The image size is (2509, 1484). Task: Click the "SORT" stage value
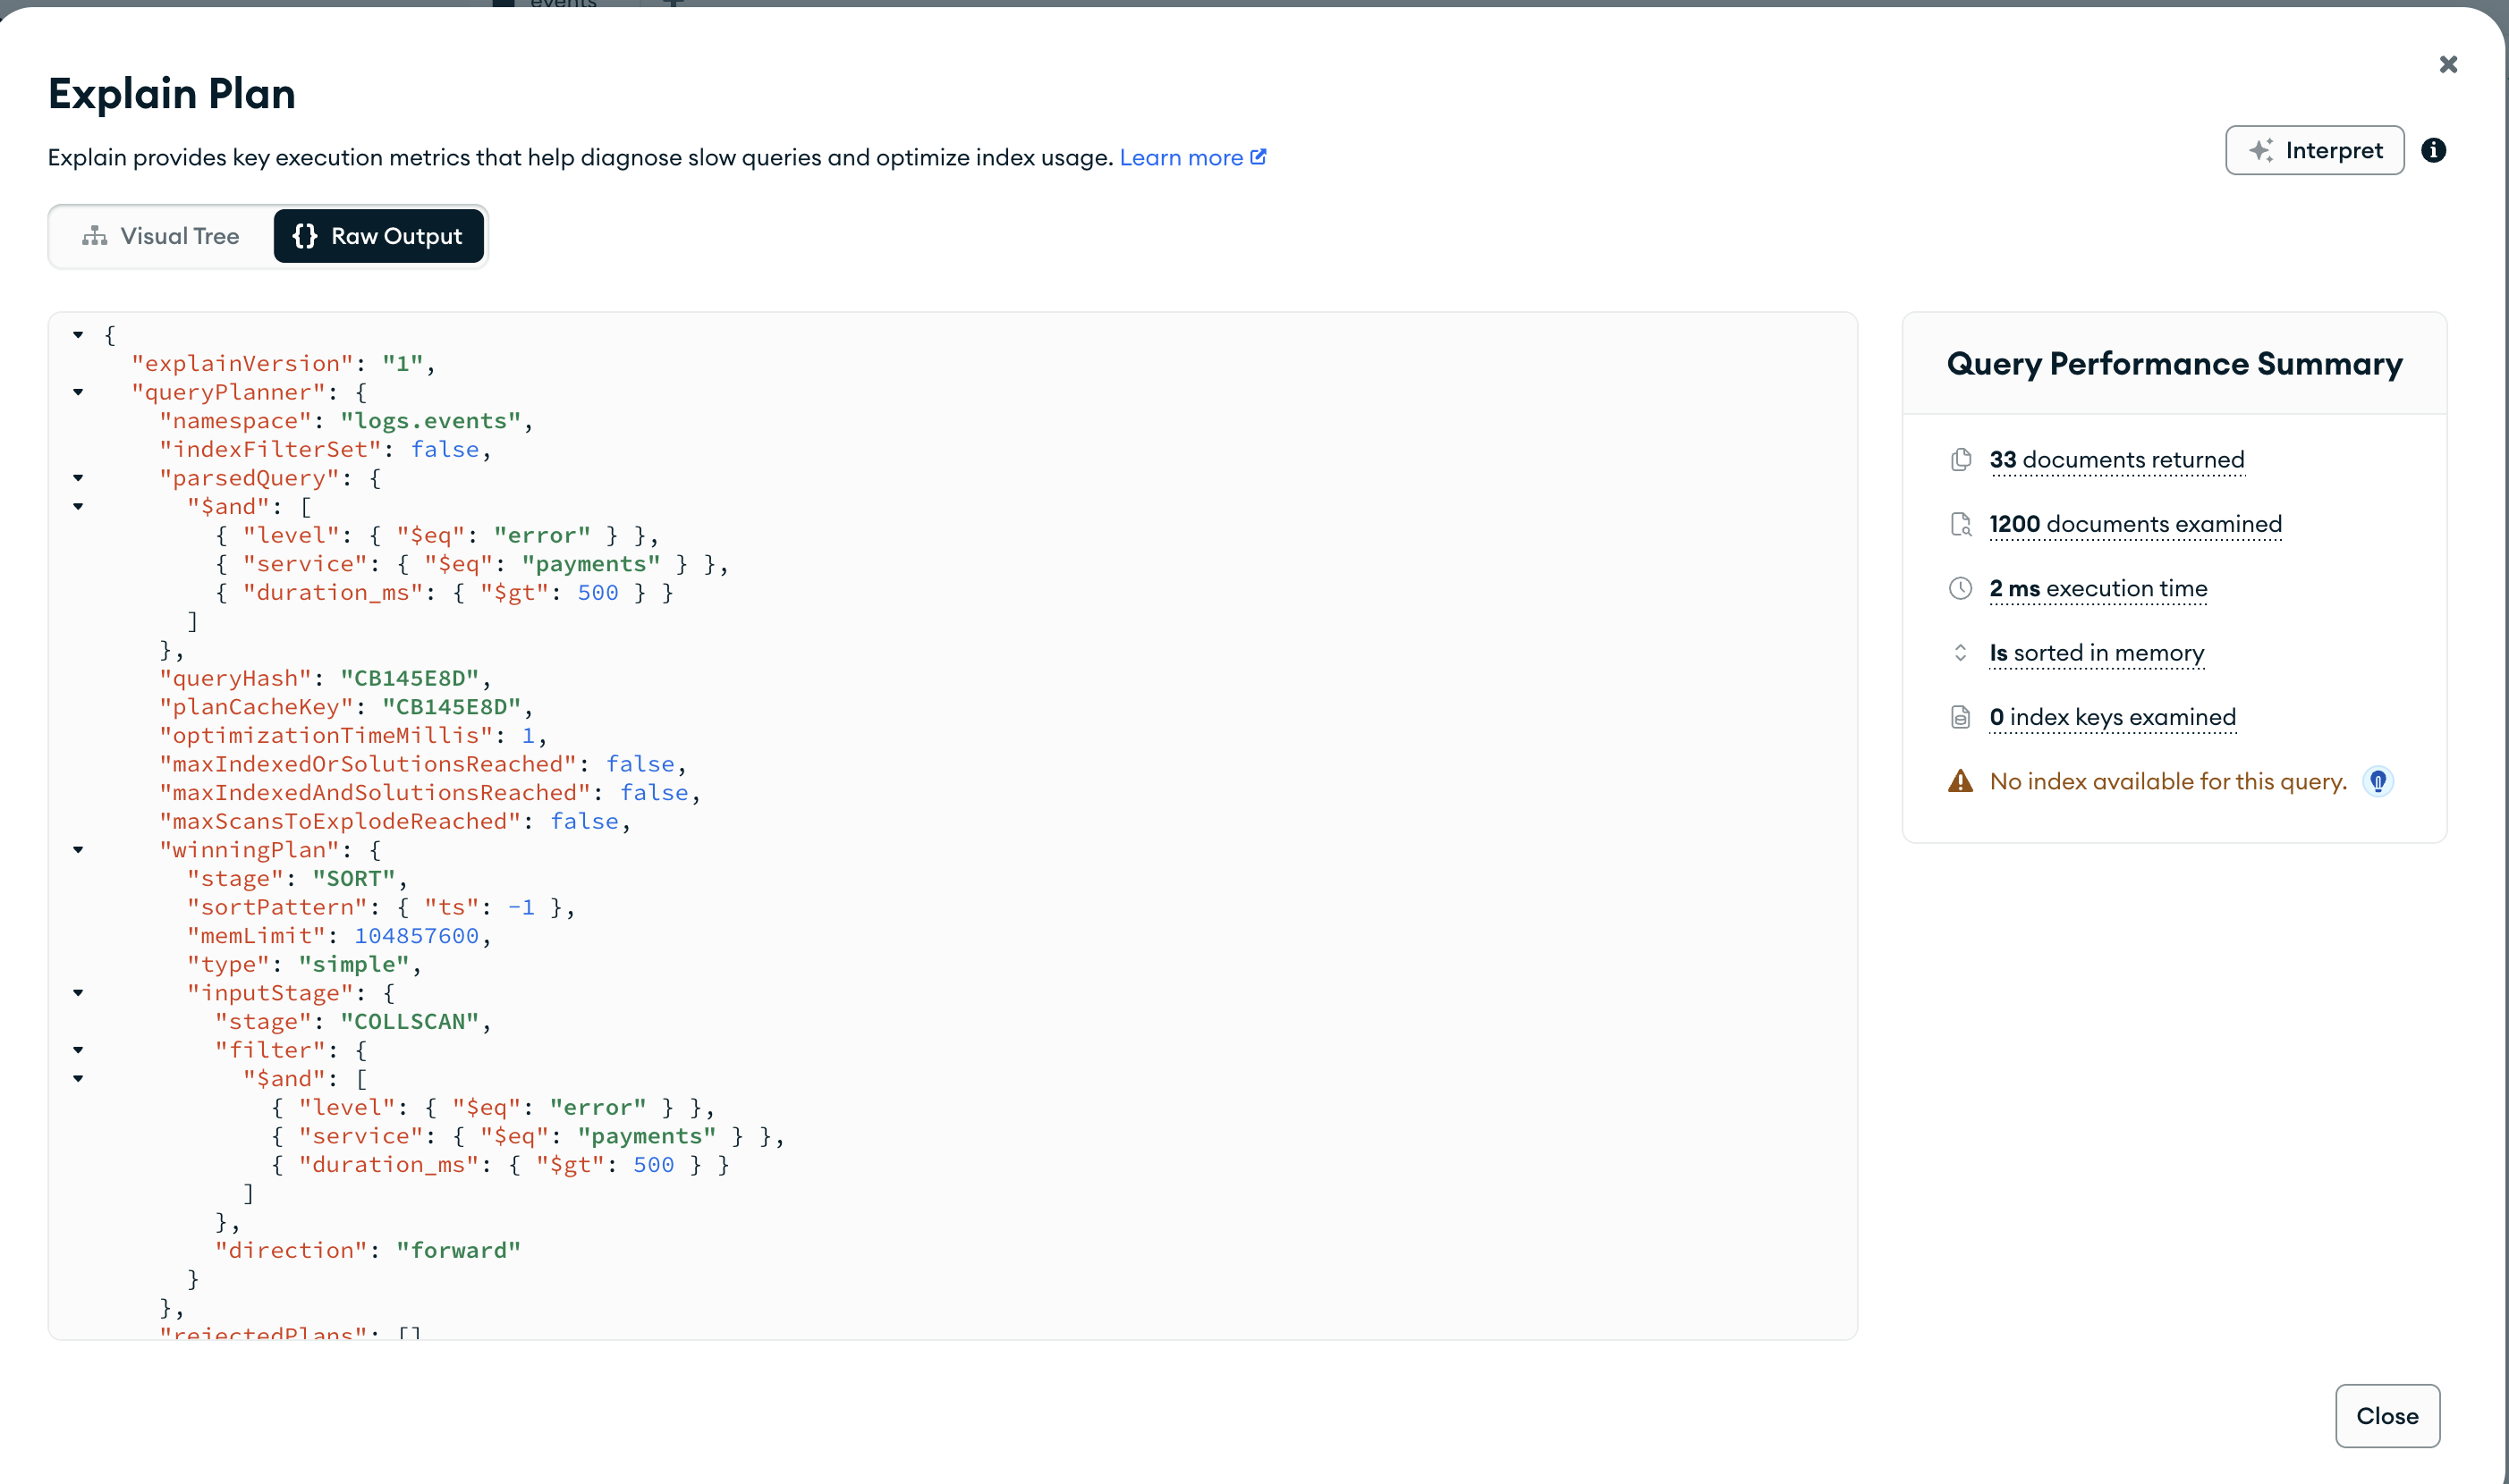[354, 879]
